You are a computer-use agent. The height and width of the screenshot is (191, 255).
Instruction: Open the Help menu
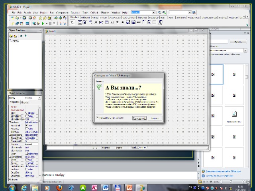125,12
